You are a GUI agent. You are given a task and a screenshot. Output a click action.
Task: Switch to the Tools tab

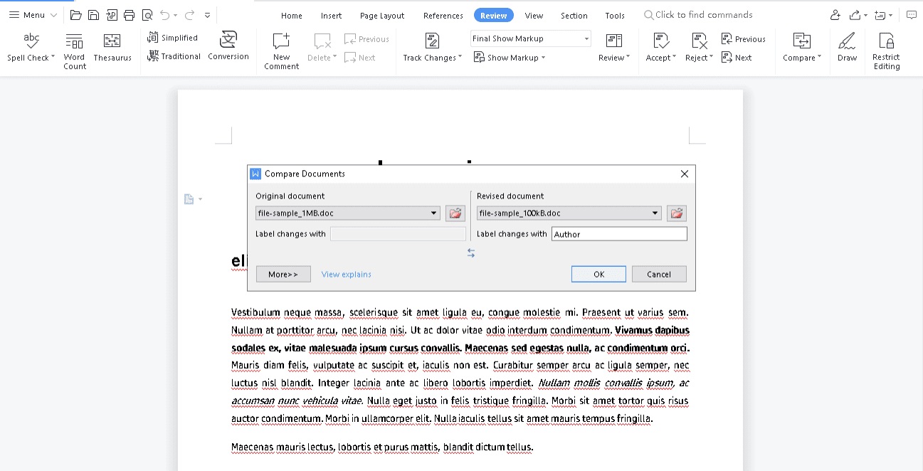615,16
